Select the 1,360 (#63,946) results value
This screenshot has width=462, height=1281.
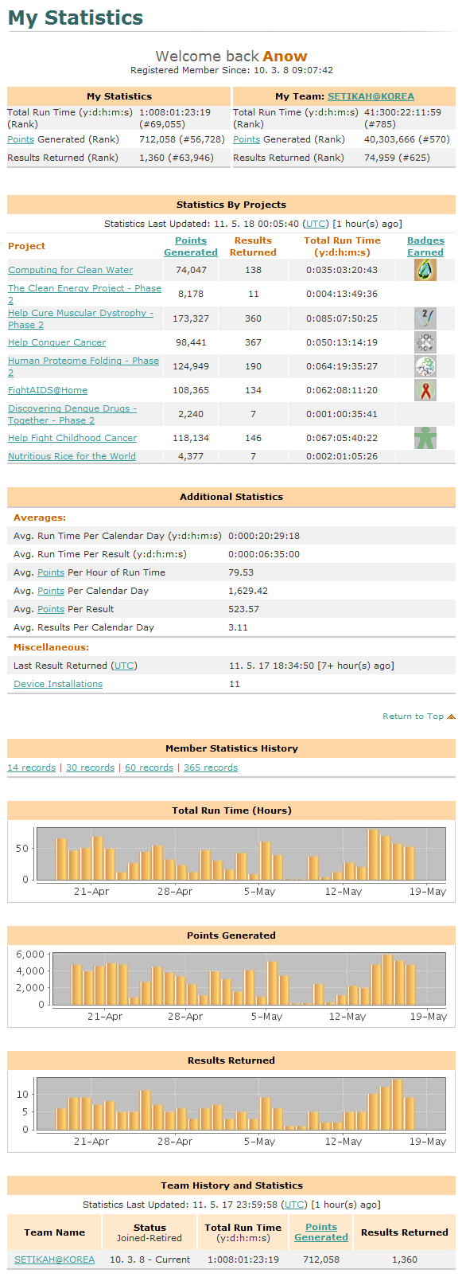[177, 158]
